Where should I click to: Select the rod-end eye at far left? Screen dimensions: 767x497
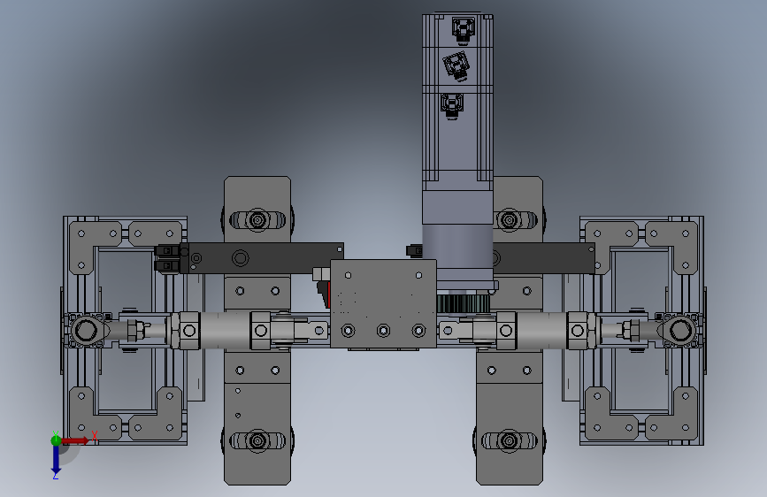click(87, 330)
